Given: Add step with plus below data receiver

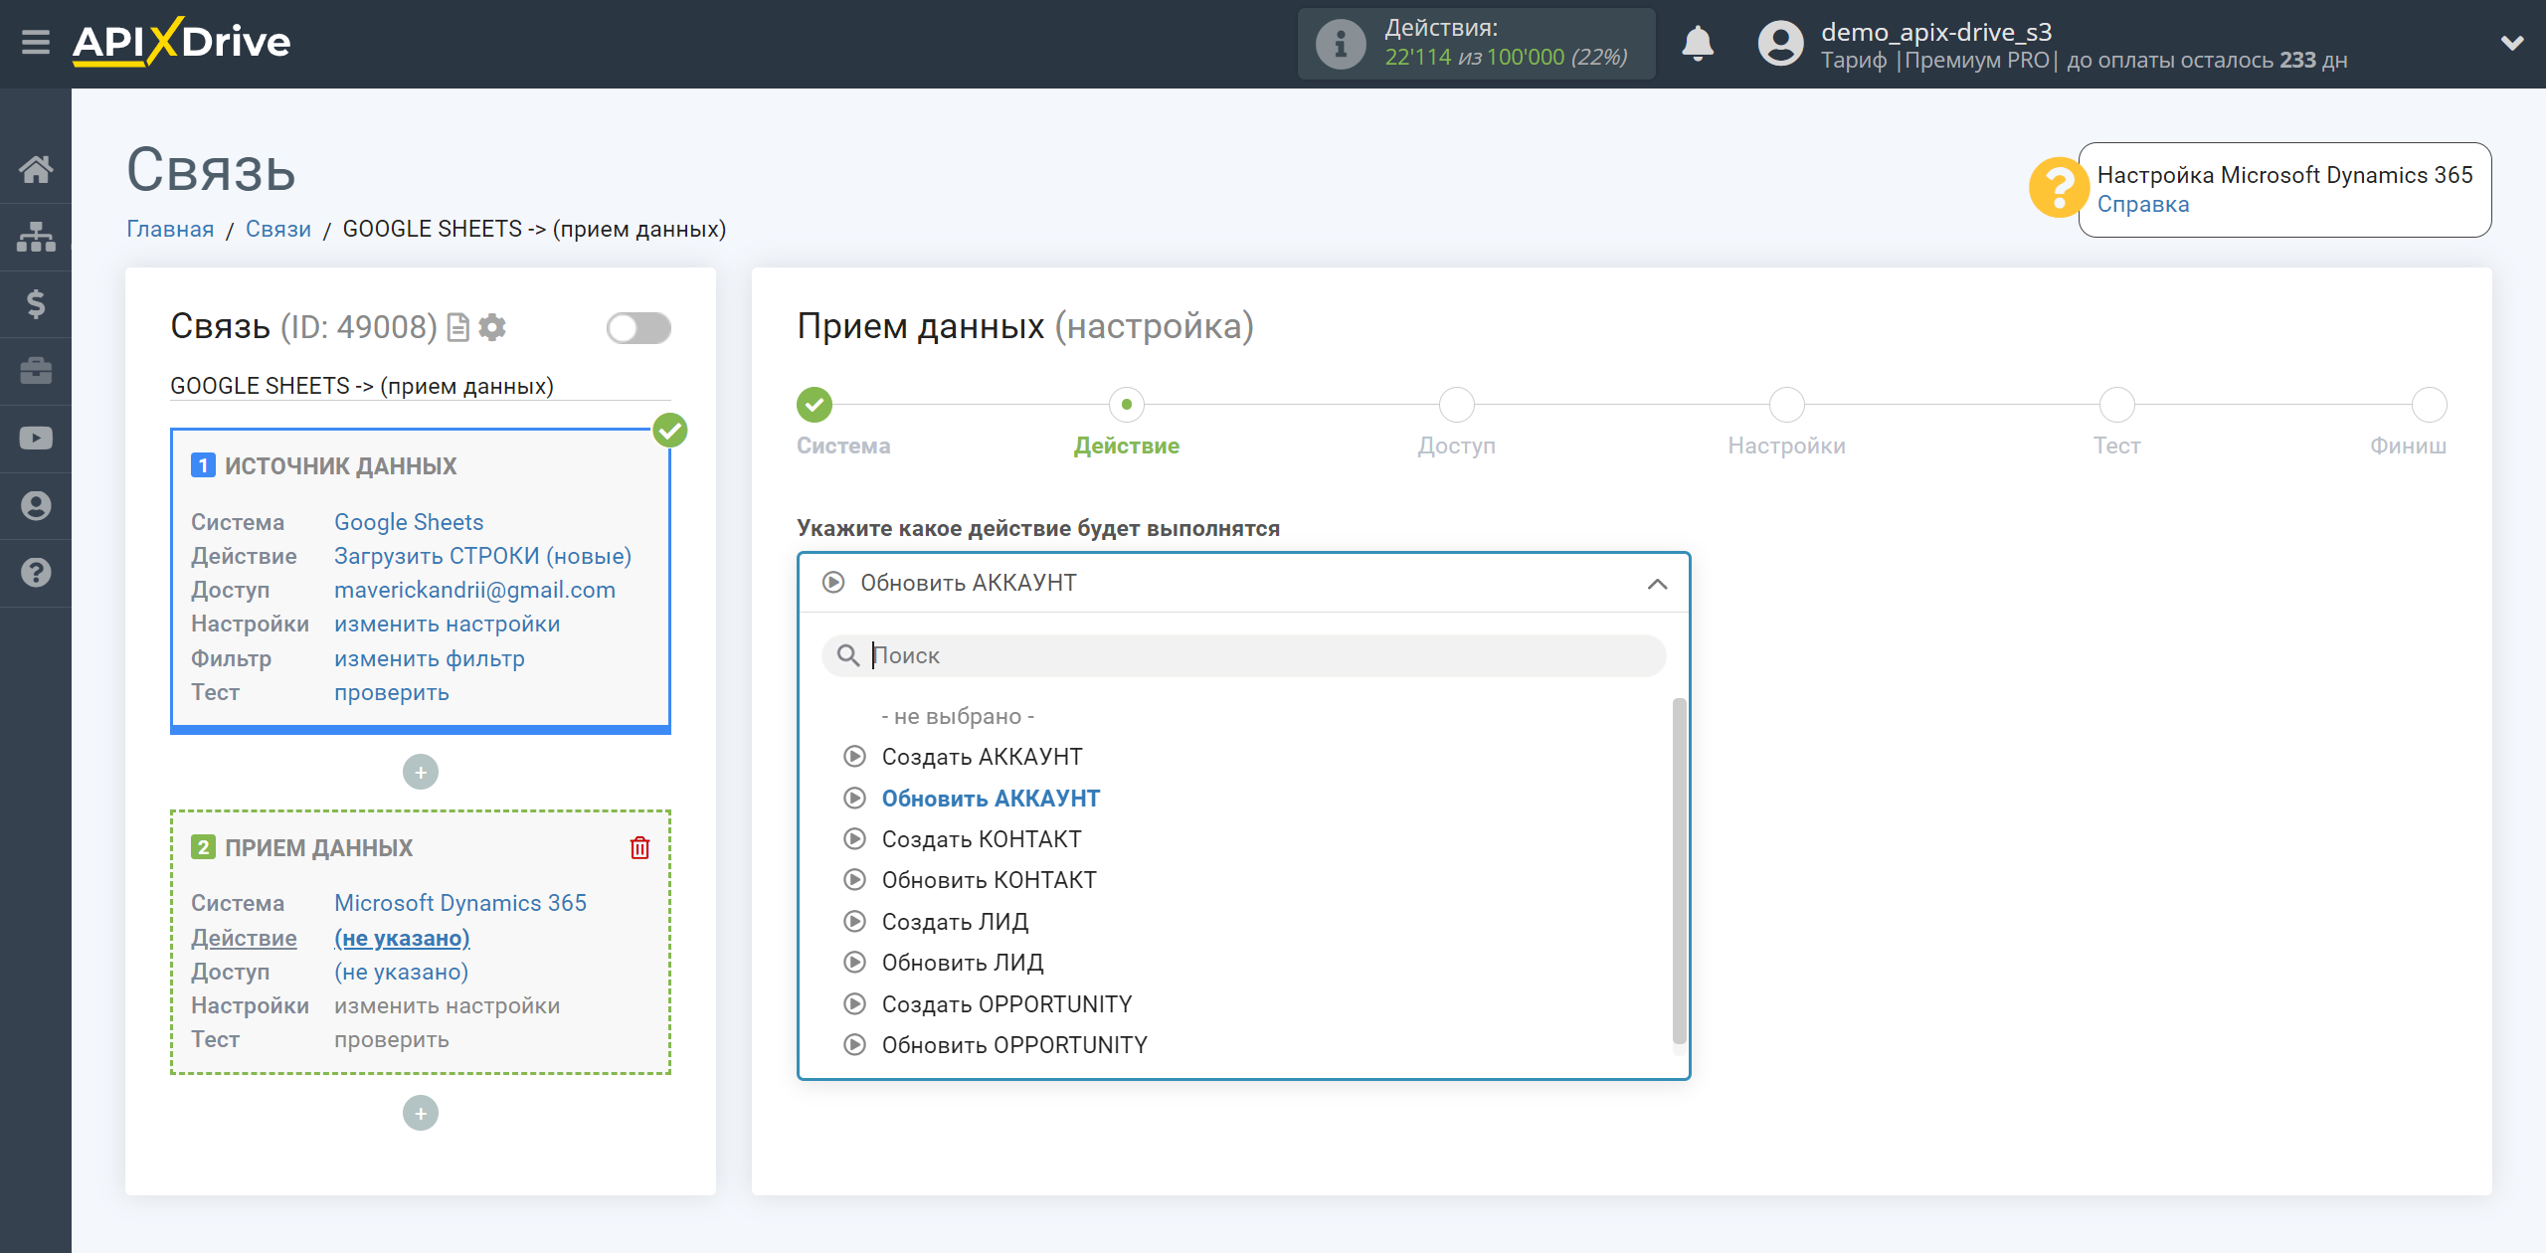Looking at the screenshot, I should [421, 1113].
